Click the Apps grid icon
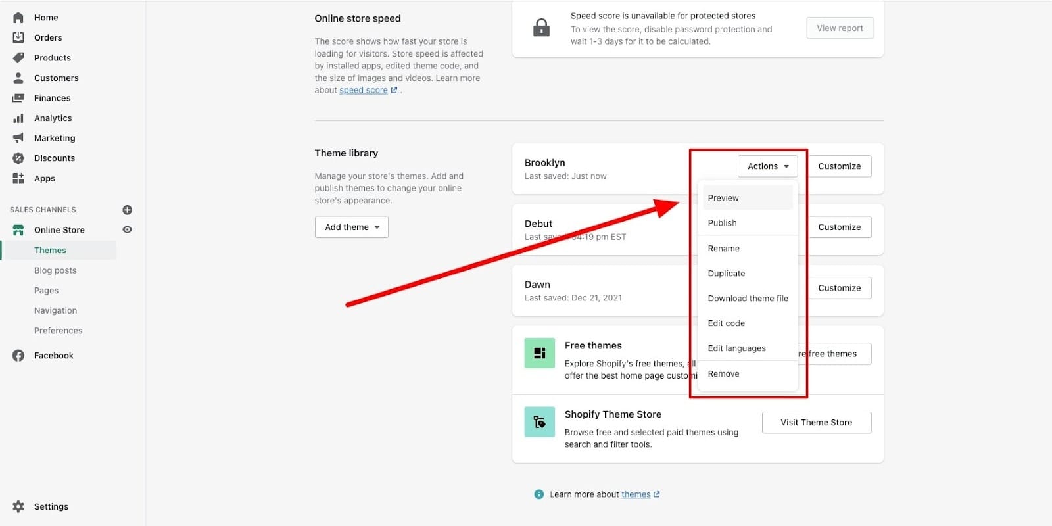The width and height of the screenshot is (1052, 526). (18, 178)
